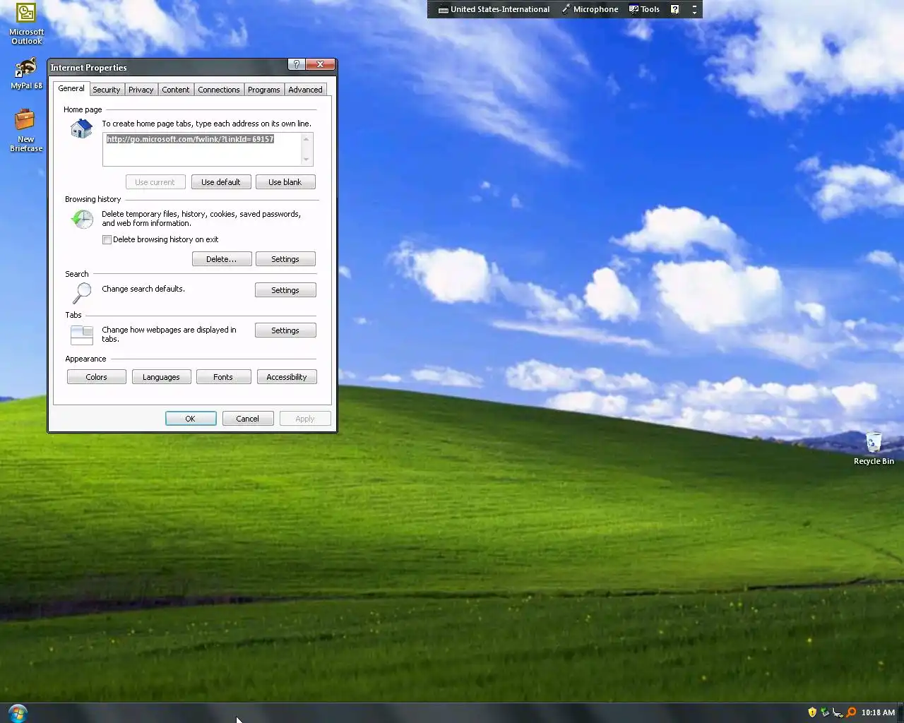Click the Fonts button
Image resolution: width=904 pixels, height=723 pixels.
223,377
